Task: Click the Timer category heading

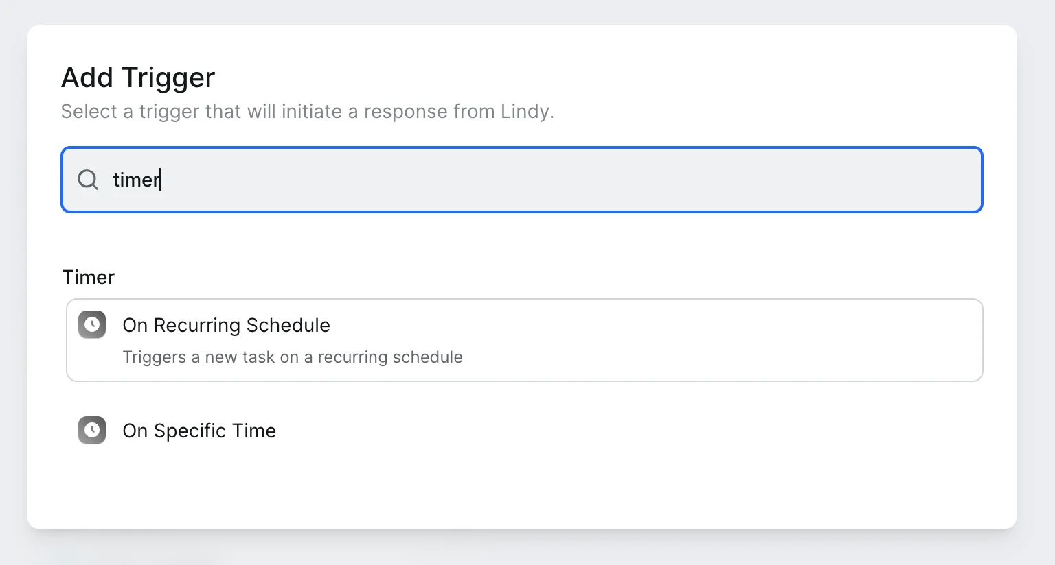Action: (89, 277)
